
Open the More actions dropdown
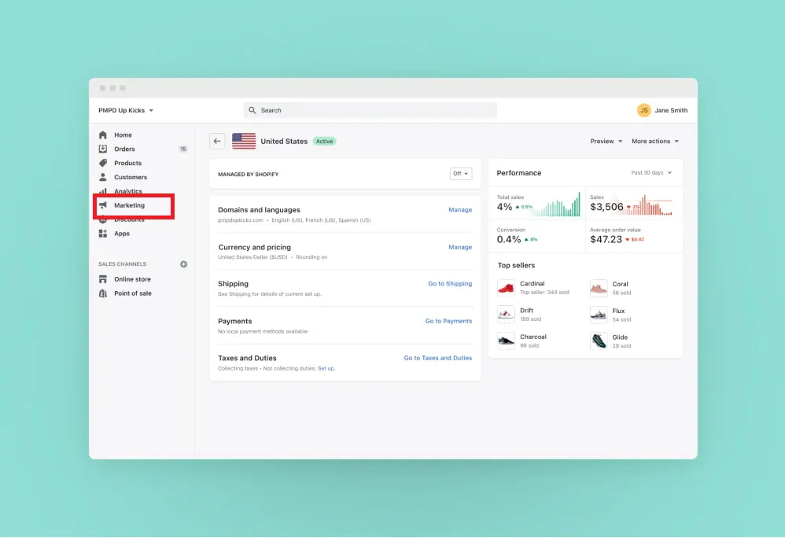pos(654,142)
